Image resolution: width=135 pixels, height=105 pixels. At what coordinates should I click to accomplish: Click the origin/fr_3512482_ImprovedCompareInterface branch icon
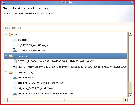point(15,94)
